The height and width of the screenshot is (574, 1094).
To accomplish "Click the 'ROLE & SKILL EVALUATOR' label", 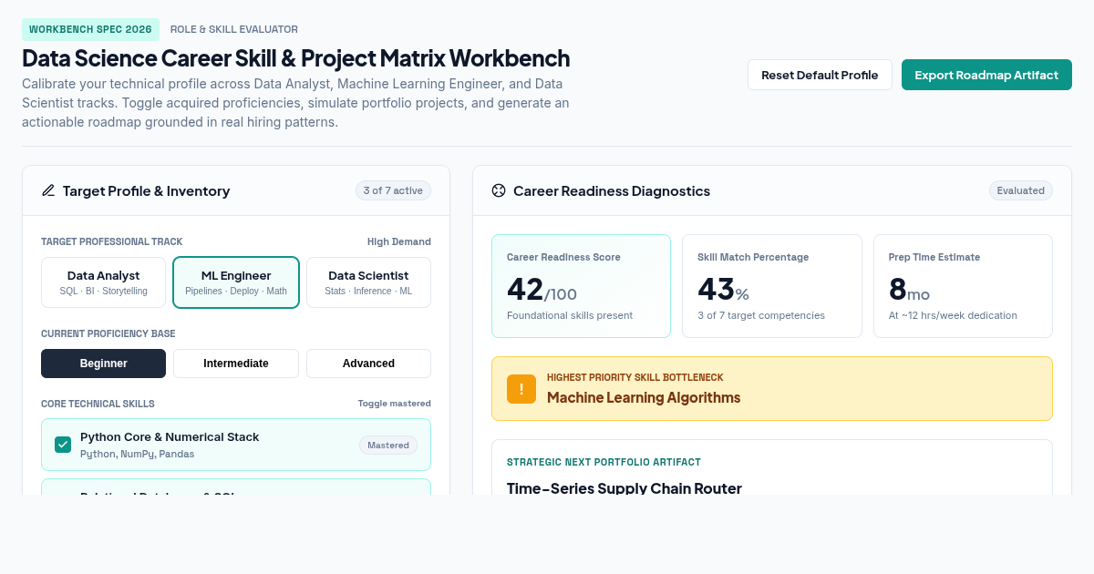I will (x=234, y=29).
